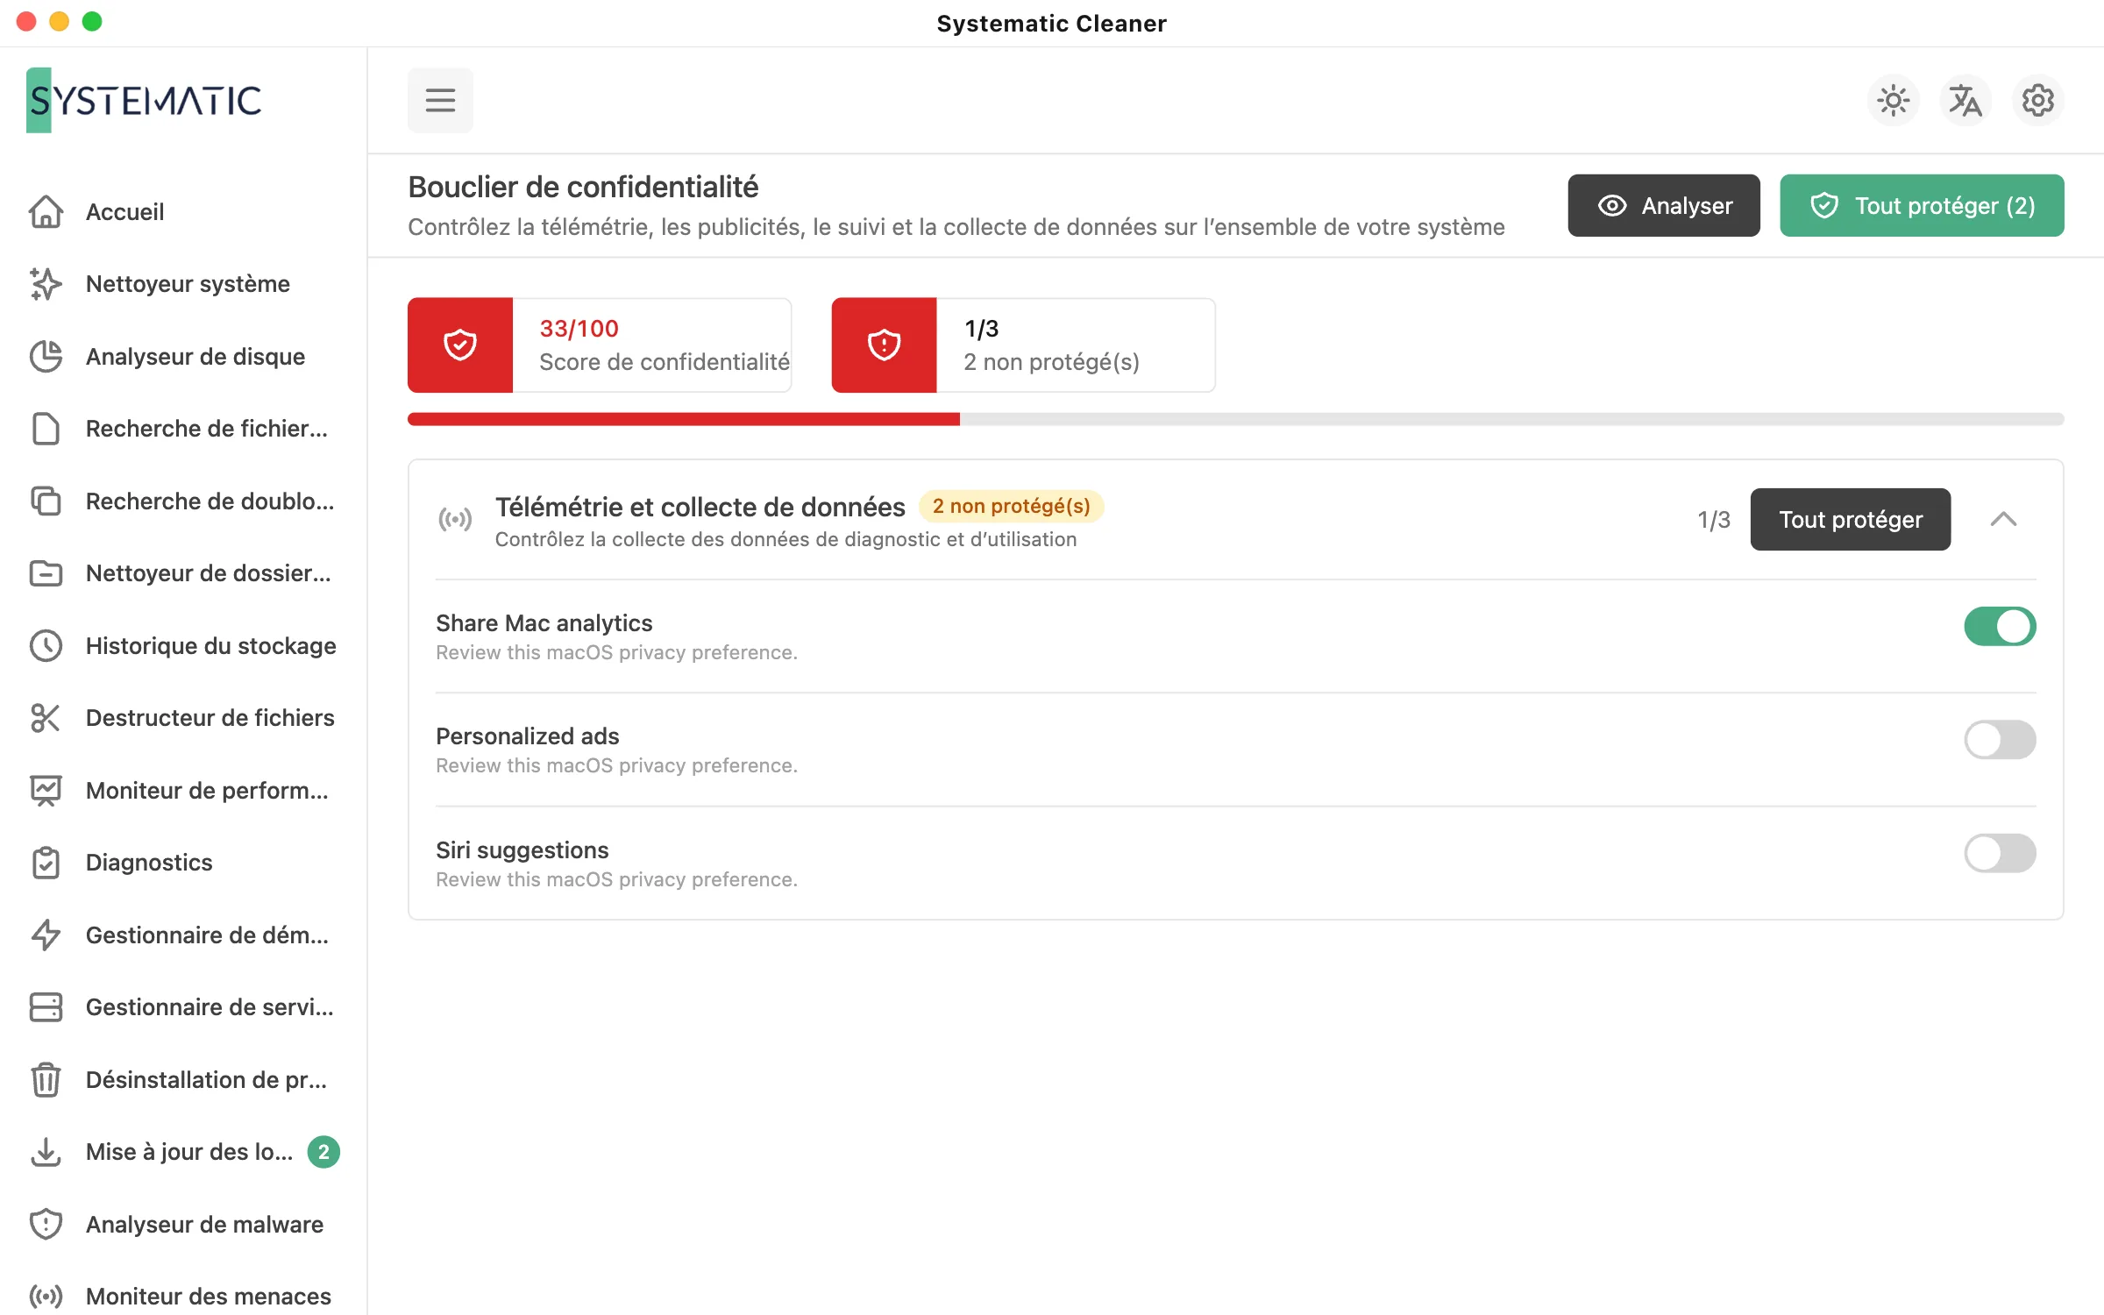Toggle sidebar with hamburger menu button
The height and width of the screenshot is (1315, 2104).
[440, 100]
